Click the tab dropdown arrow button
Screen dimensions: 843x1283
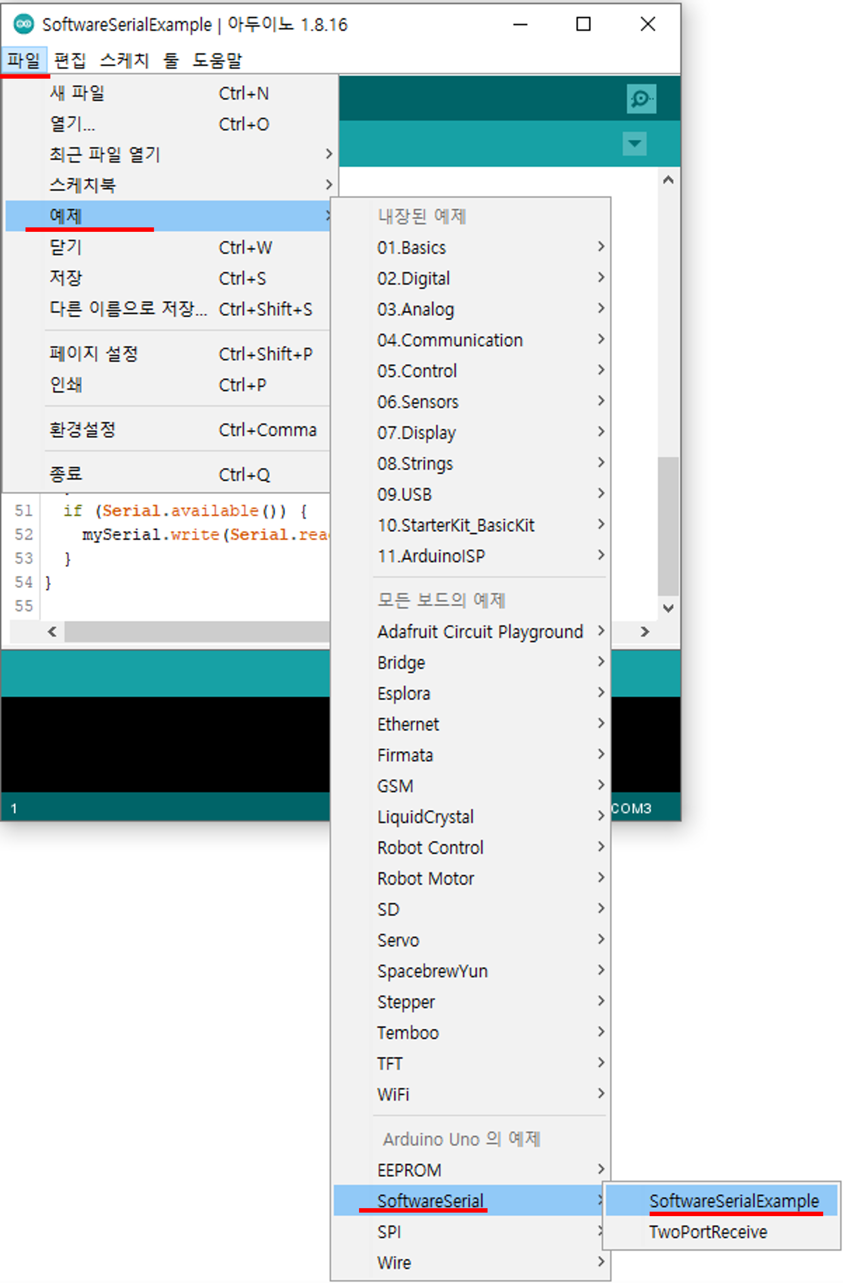click(x=634, y=143)
